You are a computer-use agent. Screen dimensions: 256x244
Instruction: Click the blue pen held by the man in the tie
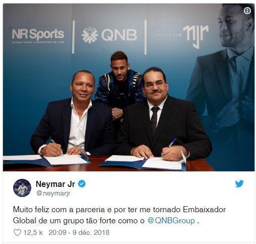[172, 143]
